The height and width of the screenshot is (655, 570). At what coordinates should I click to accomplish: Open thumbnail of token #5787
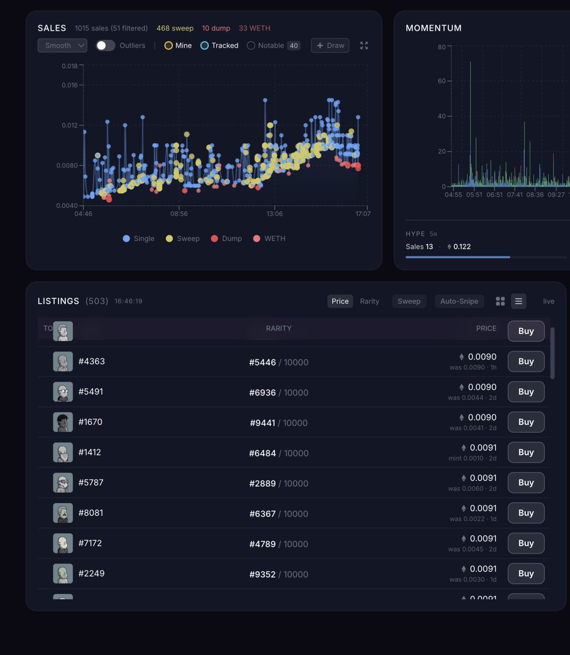click(x=63, y=483)
